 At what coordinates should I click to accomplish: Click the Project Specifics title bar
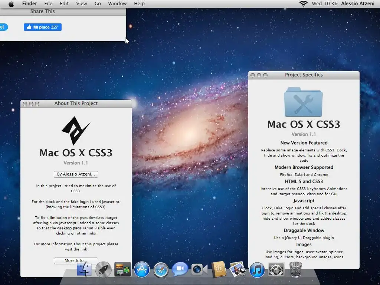point(304,75)
